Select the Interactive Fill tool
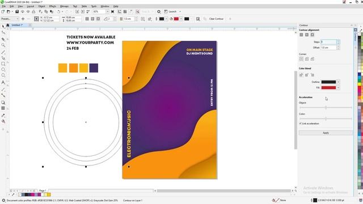The image size is (363, 204). click(x=3, y=121)
